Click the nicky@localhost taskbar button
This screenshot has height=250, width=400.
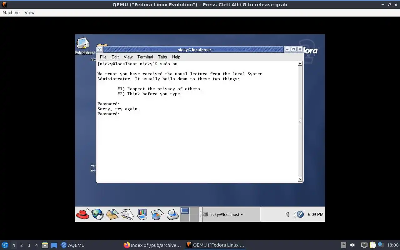click(x=231, y=214)
